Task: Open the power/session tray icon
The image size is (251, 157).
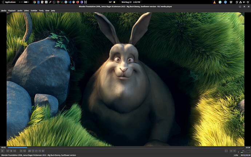Action: pyautogui.click(x=248, y=2)
